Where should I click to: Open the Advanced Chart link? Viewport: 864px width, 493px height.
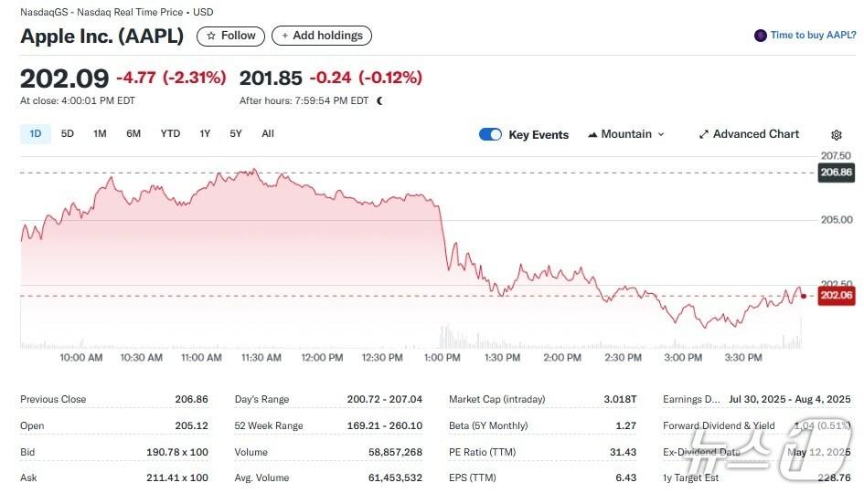pyautogui.click(x=756, y=134)
